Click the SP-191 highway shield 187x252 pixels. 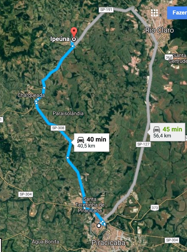click(106, 10)
